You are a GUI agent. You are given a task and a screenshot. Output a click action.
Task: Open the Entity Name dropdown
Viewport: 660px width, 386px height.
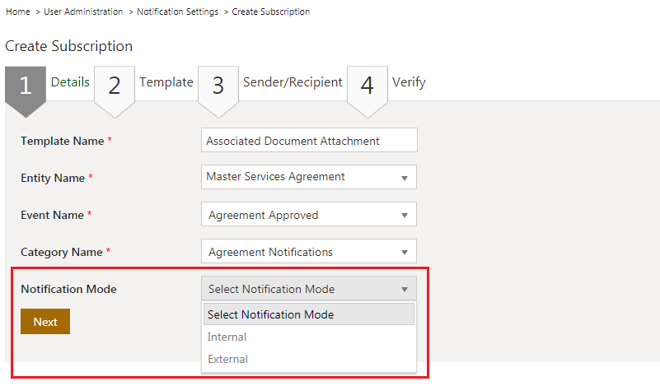(308, 177)
